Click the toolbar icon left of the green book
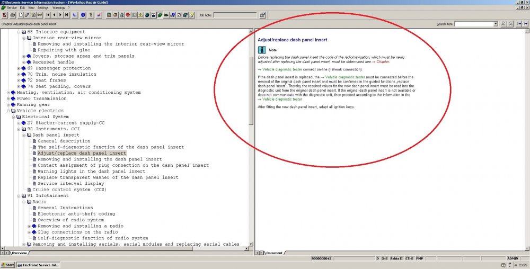Viewport: 530px width, 269px height. click(154, 15)
